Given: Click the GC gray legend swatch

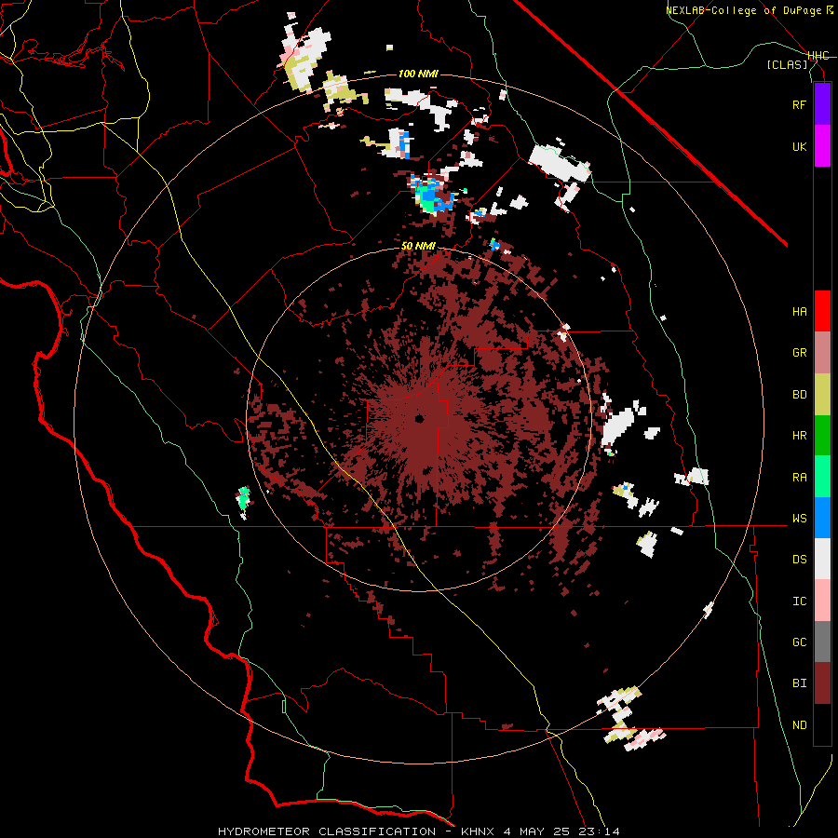Looking at the screenshot, I should (x=822, y=642).
